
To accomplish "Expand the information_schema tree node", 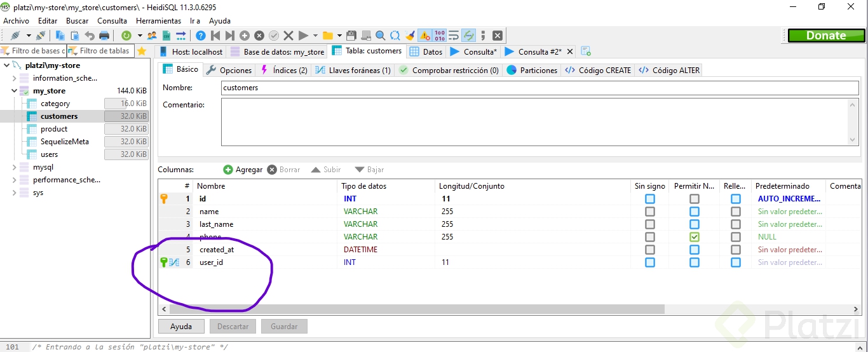I will (15, 78).
